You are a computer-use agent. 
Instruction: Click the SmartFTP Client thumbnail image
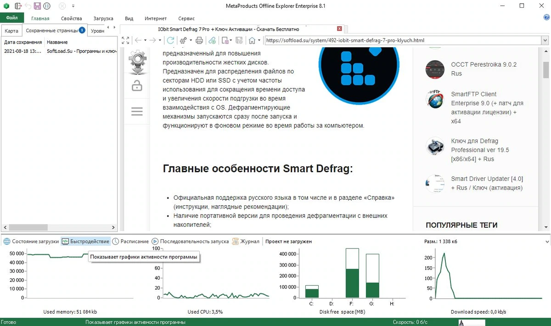click(x=434, y=99)
